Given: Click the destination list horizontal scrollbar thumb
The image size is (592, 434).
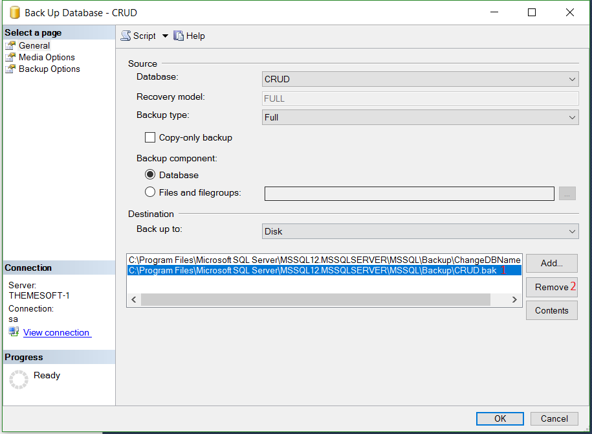Looking at the screenshot, I should (316, 299).
